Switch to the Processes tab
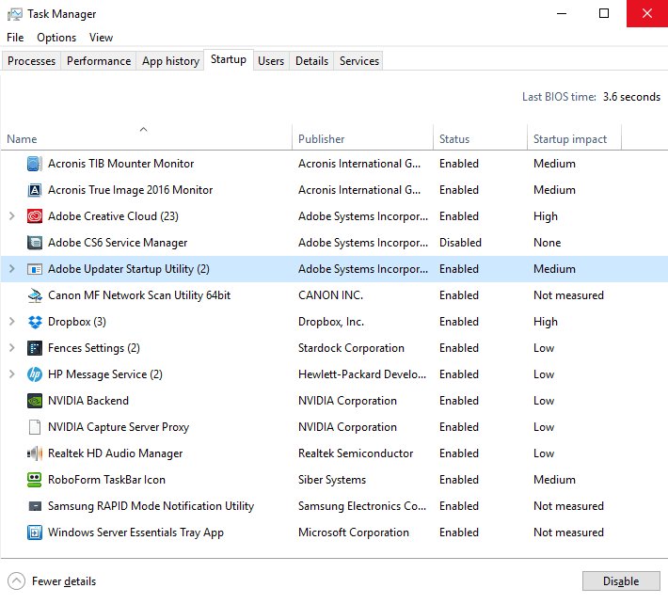 (32, 61)
